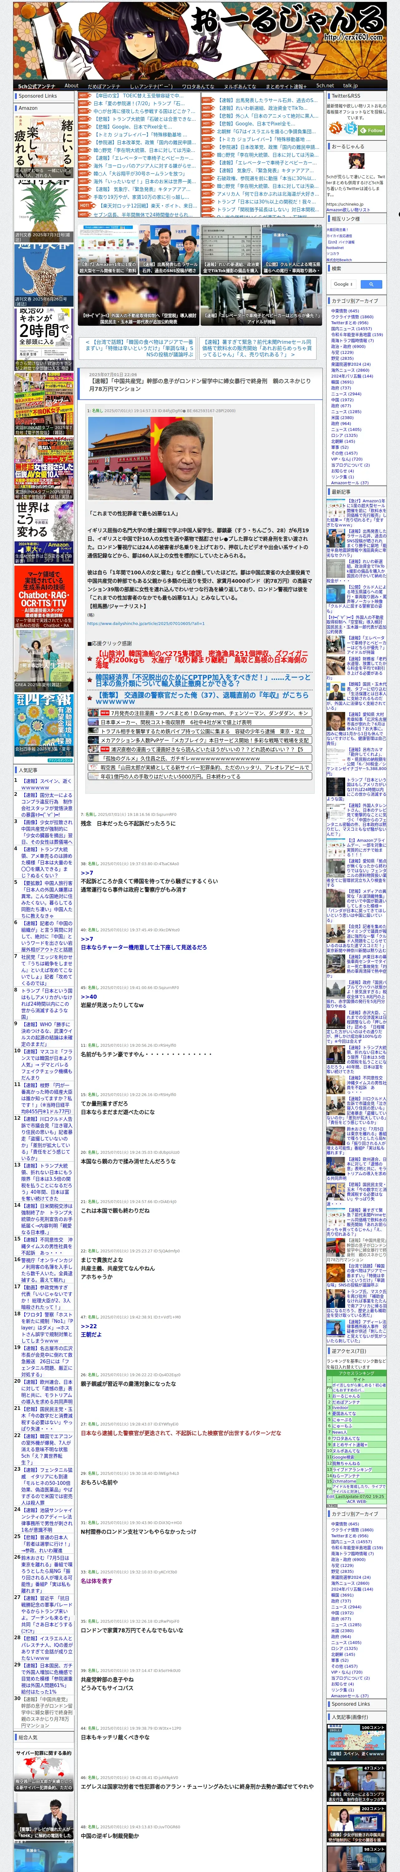This screenshot has width=400, height=1872.
Task: Open popular article 【速報】スペイン、逝くwwwwwww
Action: [46, 784]
